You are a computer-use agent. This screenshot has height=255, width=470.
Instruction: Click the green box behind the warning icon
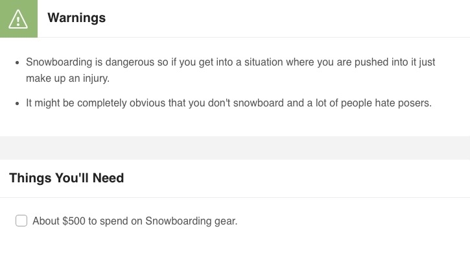click(x=19, y=19)
